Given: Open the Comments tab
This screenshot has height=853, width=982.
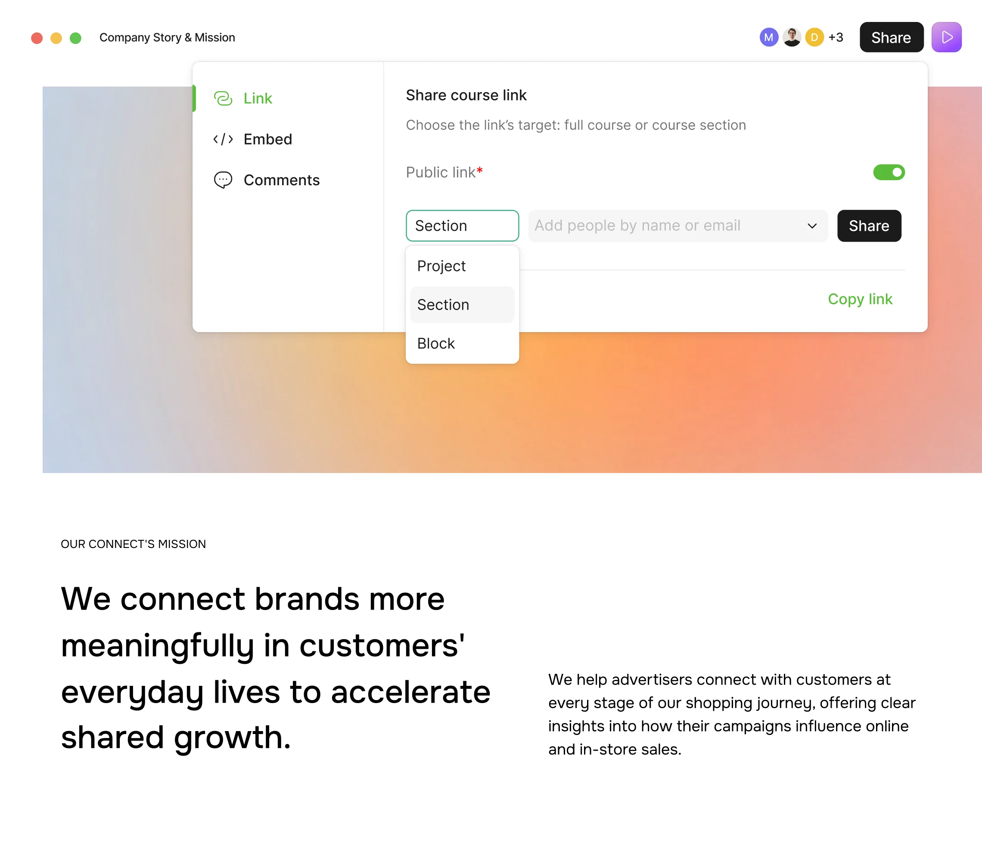Looking at the screenshot, I should tap(281, 180).
